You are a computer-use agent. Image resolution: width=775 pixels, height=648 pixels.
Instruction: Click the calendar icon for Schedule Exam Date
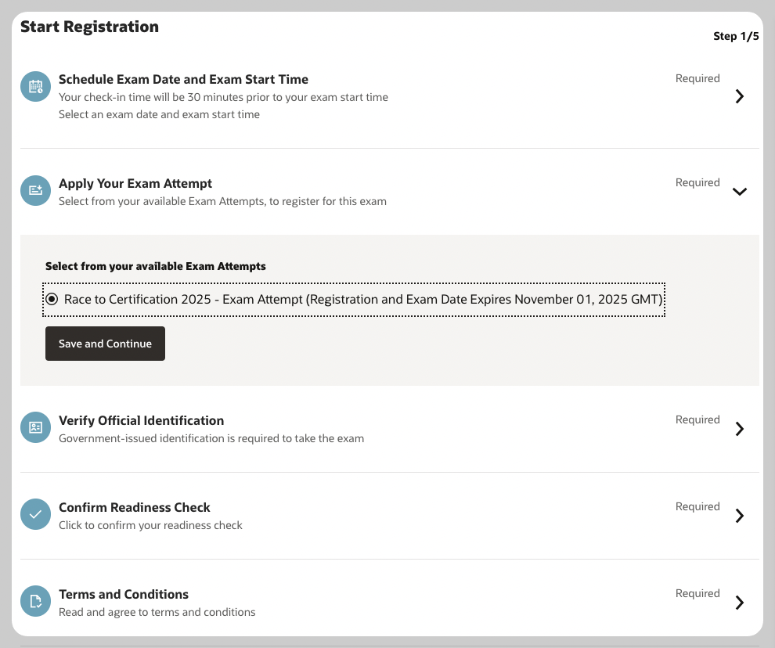point(35,87)
